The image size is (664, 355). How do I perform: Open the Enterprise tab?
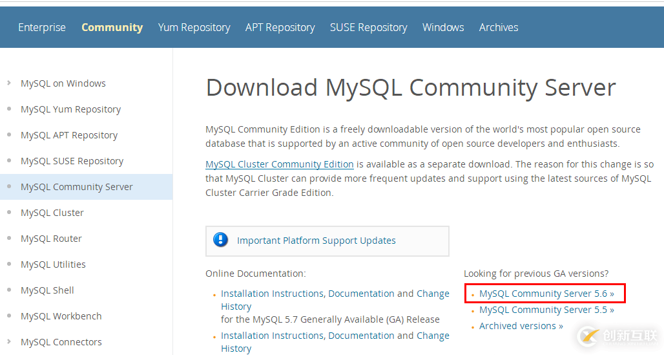point(42,28)
